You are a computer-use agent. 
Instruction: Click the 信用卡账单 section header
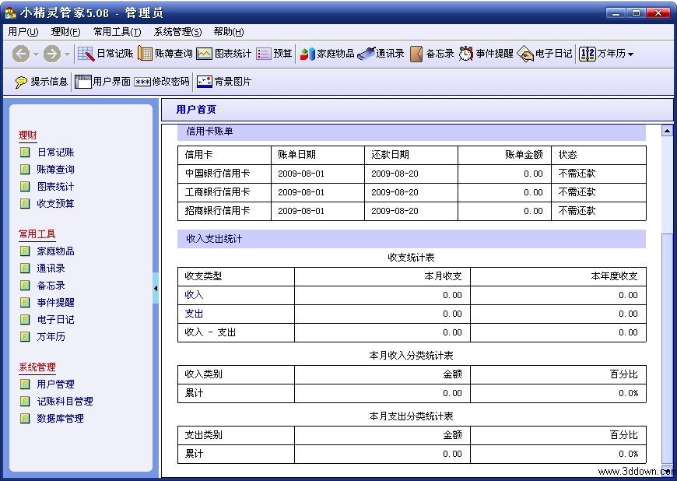(412, 132)
